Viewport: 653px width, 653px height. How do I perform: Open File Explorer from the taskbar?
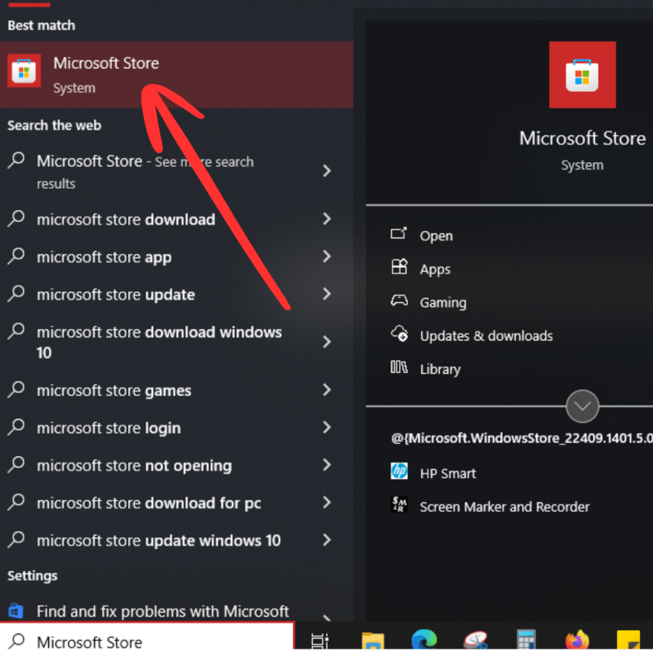point(372,641)
